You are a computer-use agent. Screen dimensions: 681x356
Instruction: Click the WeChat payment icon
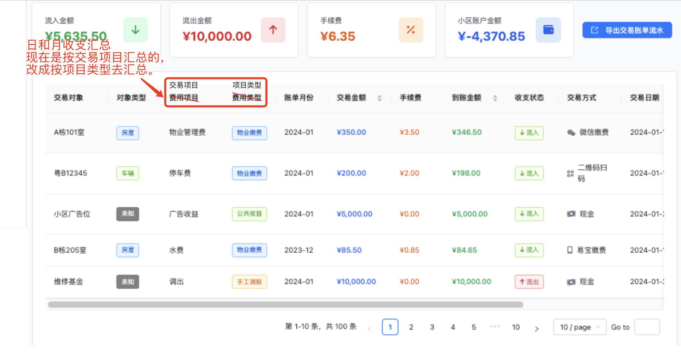(x=571, y=133)
